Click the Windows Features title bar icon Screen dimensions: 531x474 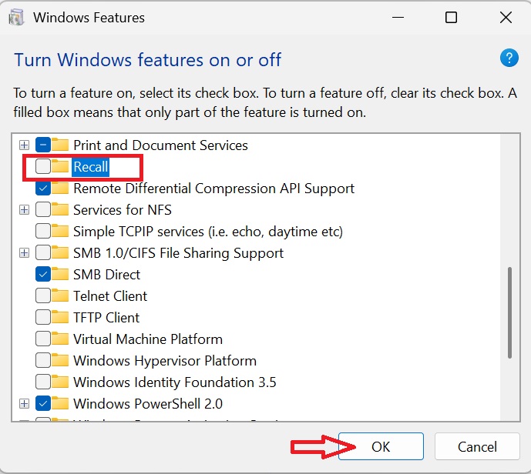coord(16,17)
